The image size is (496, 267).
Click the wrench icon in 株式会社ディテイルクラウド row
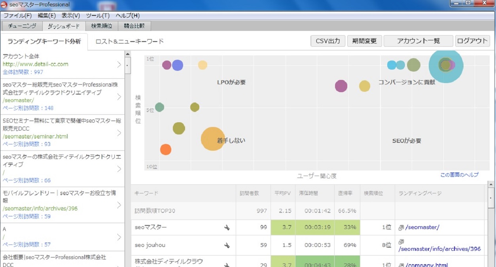tap(227, 265)
